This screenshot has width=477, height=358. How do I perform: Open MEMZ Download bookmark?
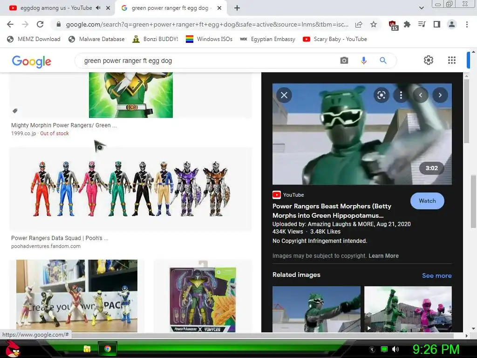pyautogui.click(x=34, y=39)
